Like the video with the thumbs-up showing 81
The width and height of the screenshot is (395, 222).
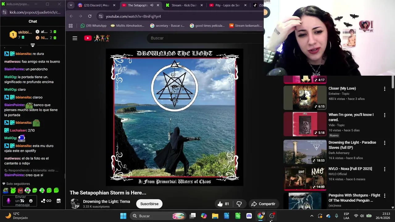223,204
